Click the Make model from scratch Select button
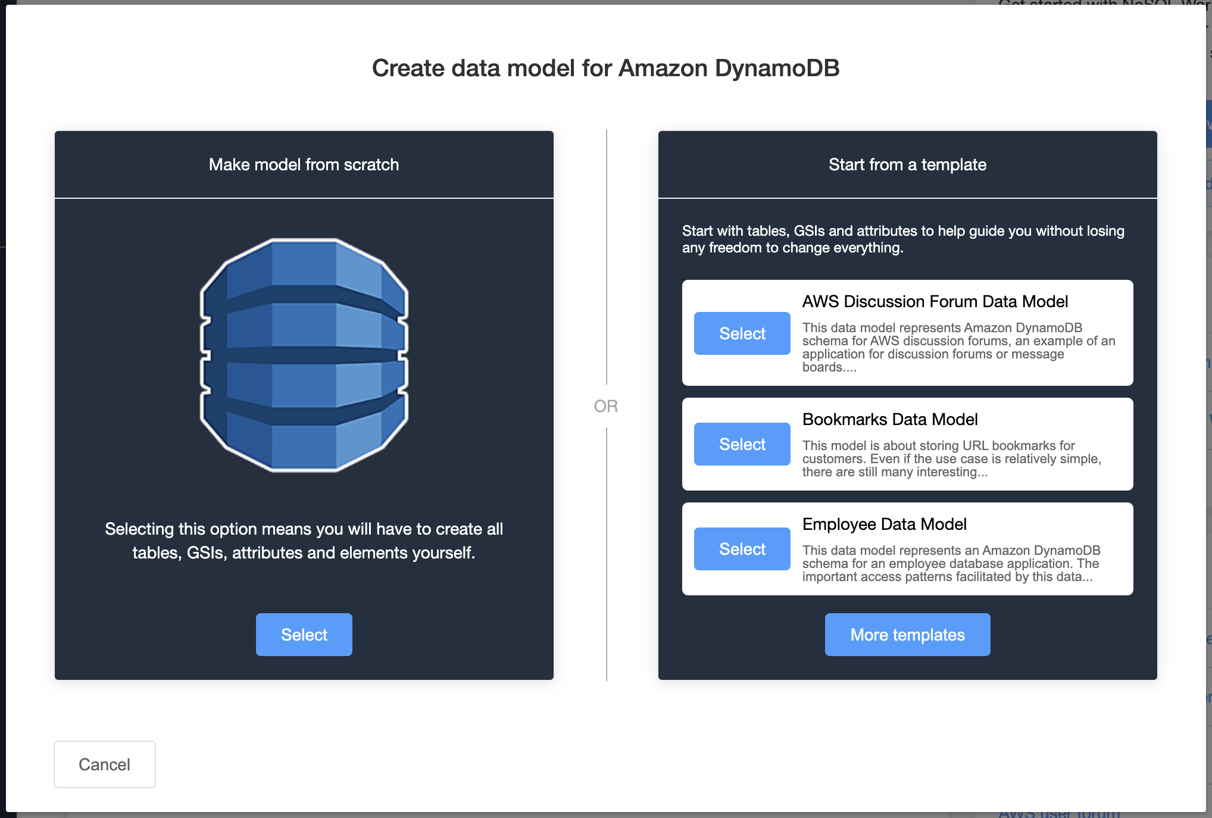 [x=304, y=633]
